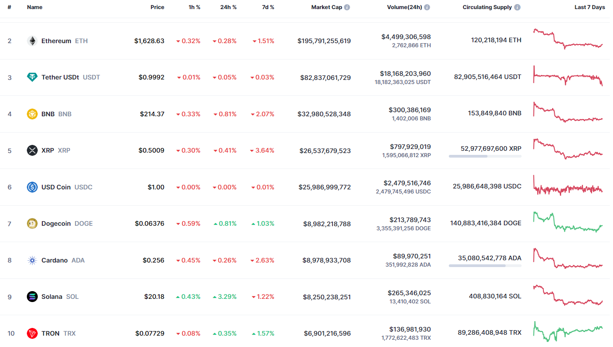The width and height of the screenshot is (613, 347).
Task: Click XRP circulating supply progress bar
Action: point(485,156)
